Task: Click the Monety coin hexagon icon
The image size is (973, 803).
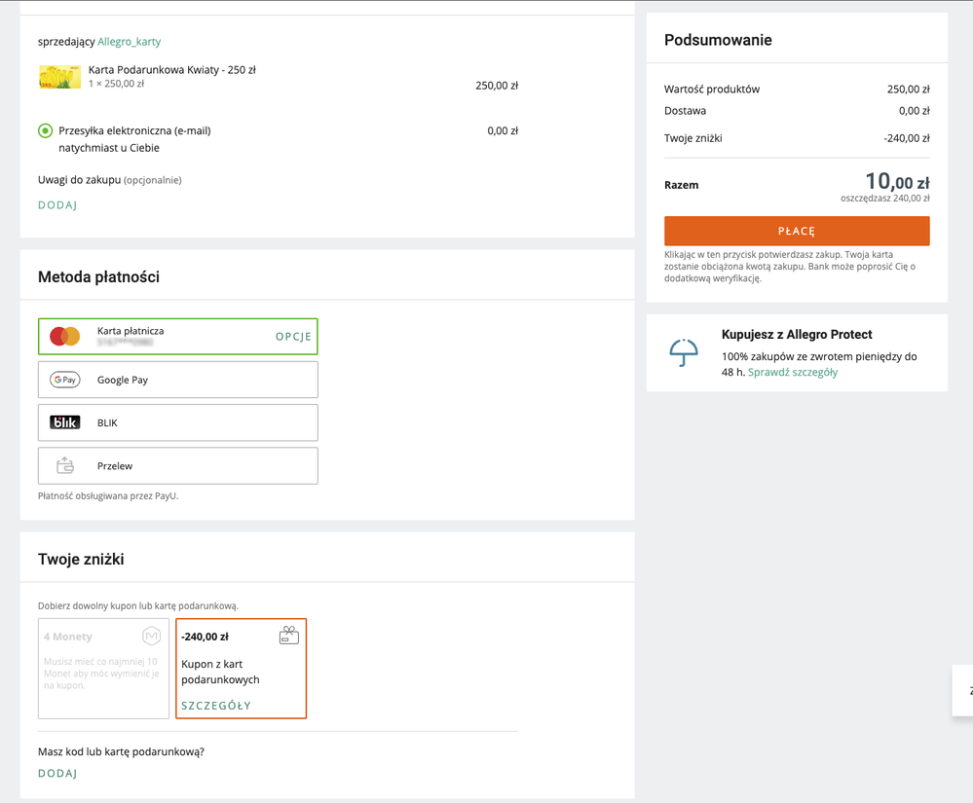Action: [151, 636]
